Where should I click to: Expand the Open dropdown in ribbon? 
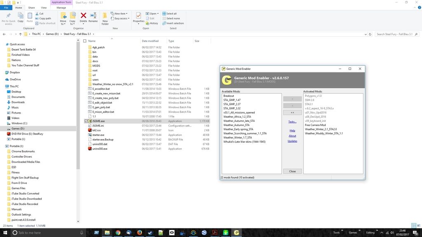[152, 14]
